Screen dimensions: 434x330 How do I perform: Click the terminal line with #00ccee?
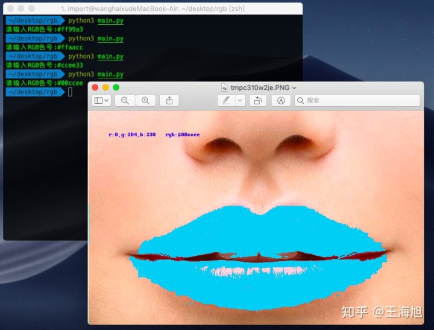coord(44,83)
